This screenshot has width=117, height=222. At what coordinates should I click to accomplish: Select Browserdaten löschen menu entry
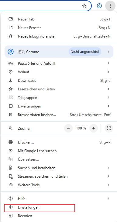[59, 115]
